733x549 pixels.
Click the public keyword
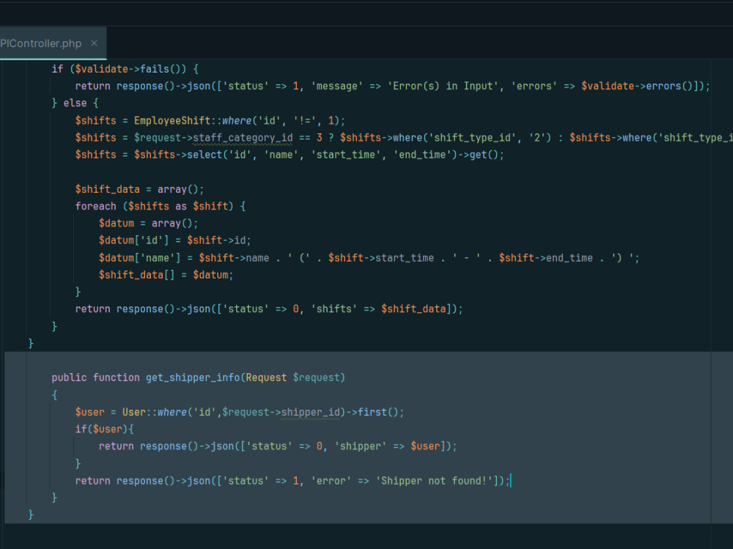point(69,377)
